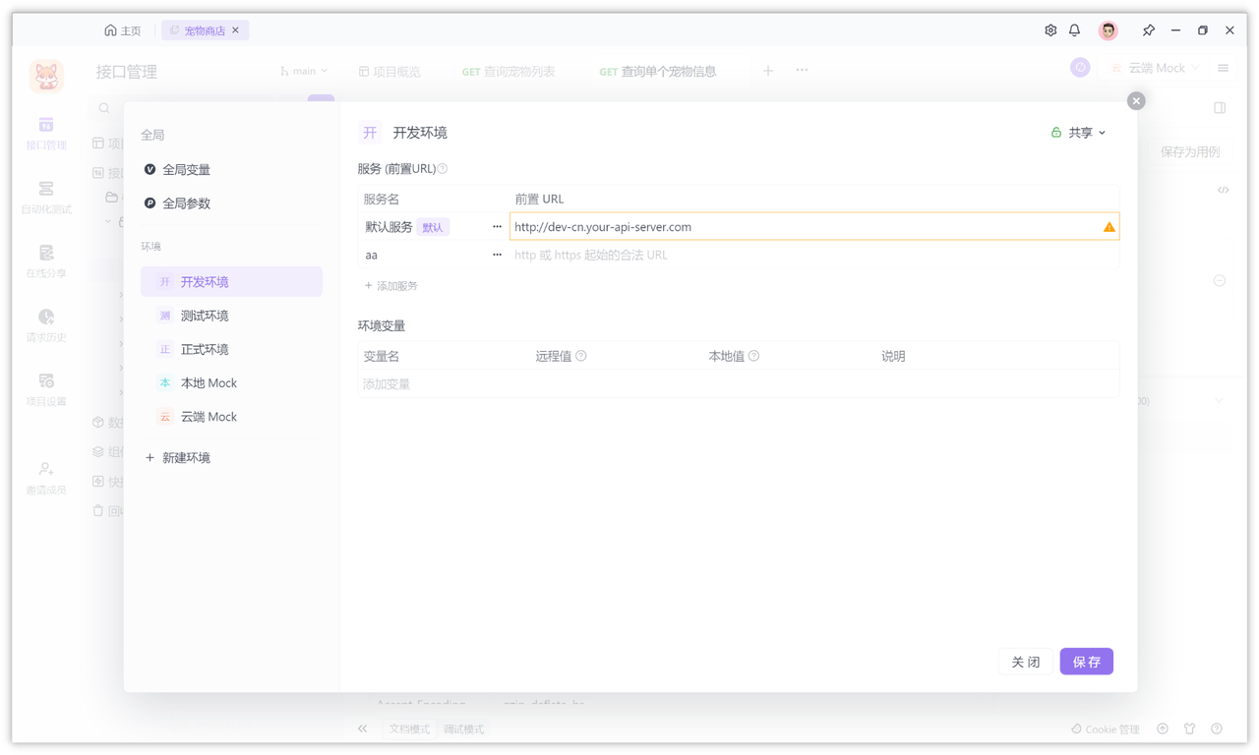Add a new tab with plus icon

click(768, 71)
